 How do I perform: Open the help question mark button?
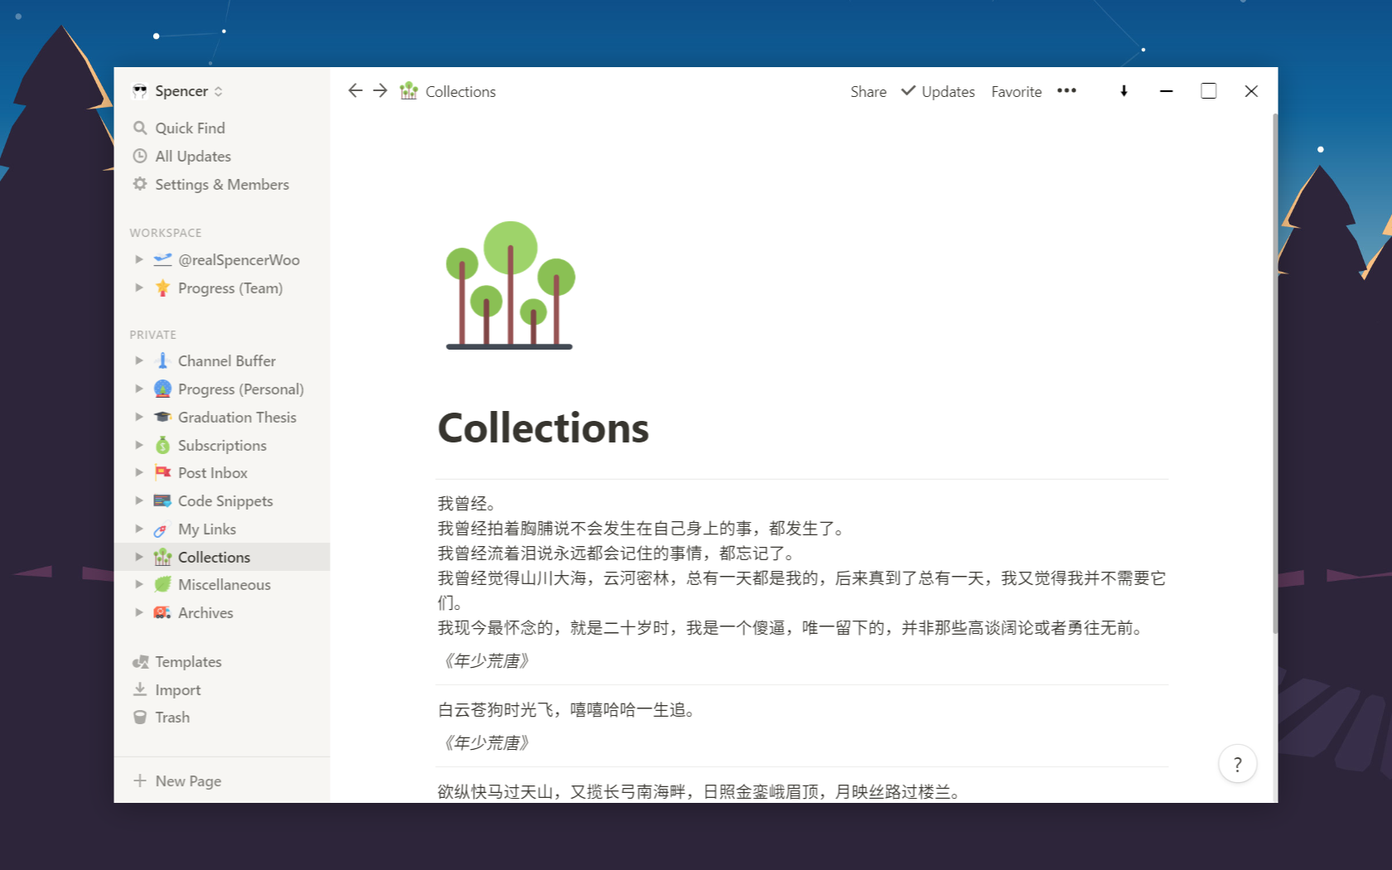coord(1237,764)
